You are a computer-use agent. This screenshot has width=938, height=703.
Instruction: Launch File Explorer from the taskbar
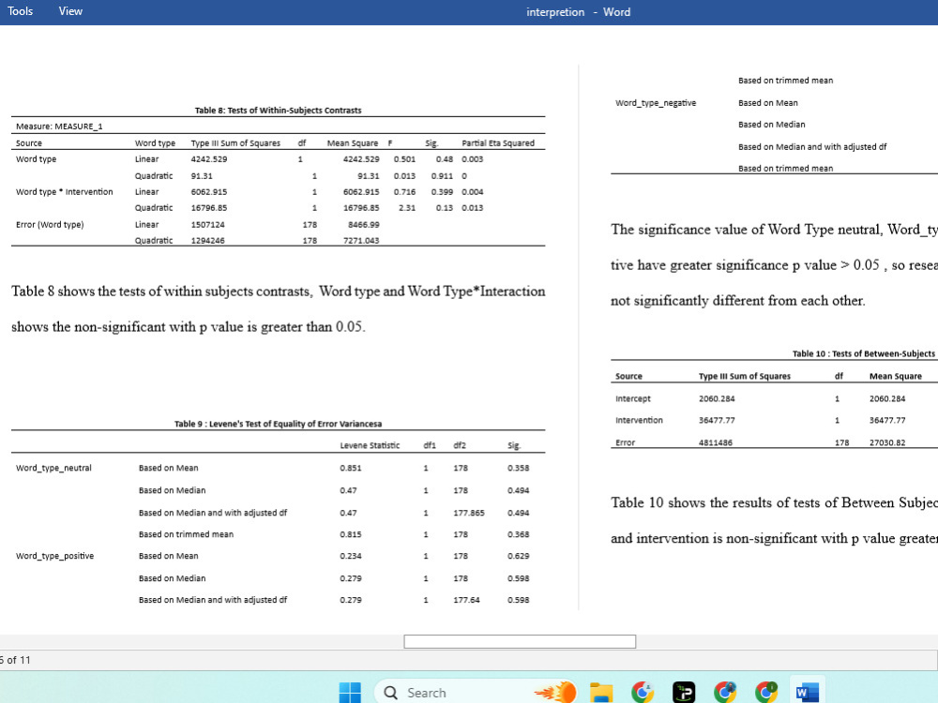point(600,692)
